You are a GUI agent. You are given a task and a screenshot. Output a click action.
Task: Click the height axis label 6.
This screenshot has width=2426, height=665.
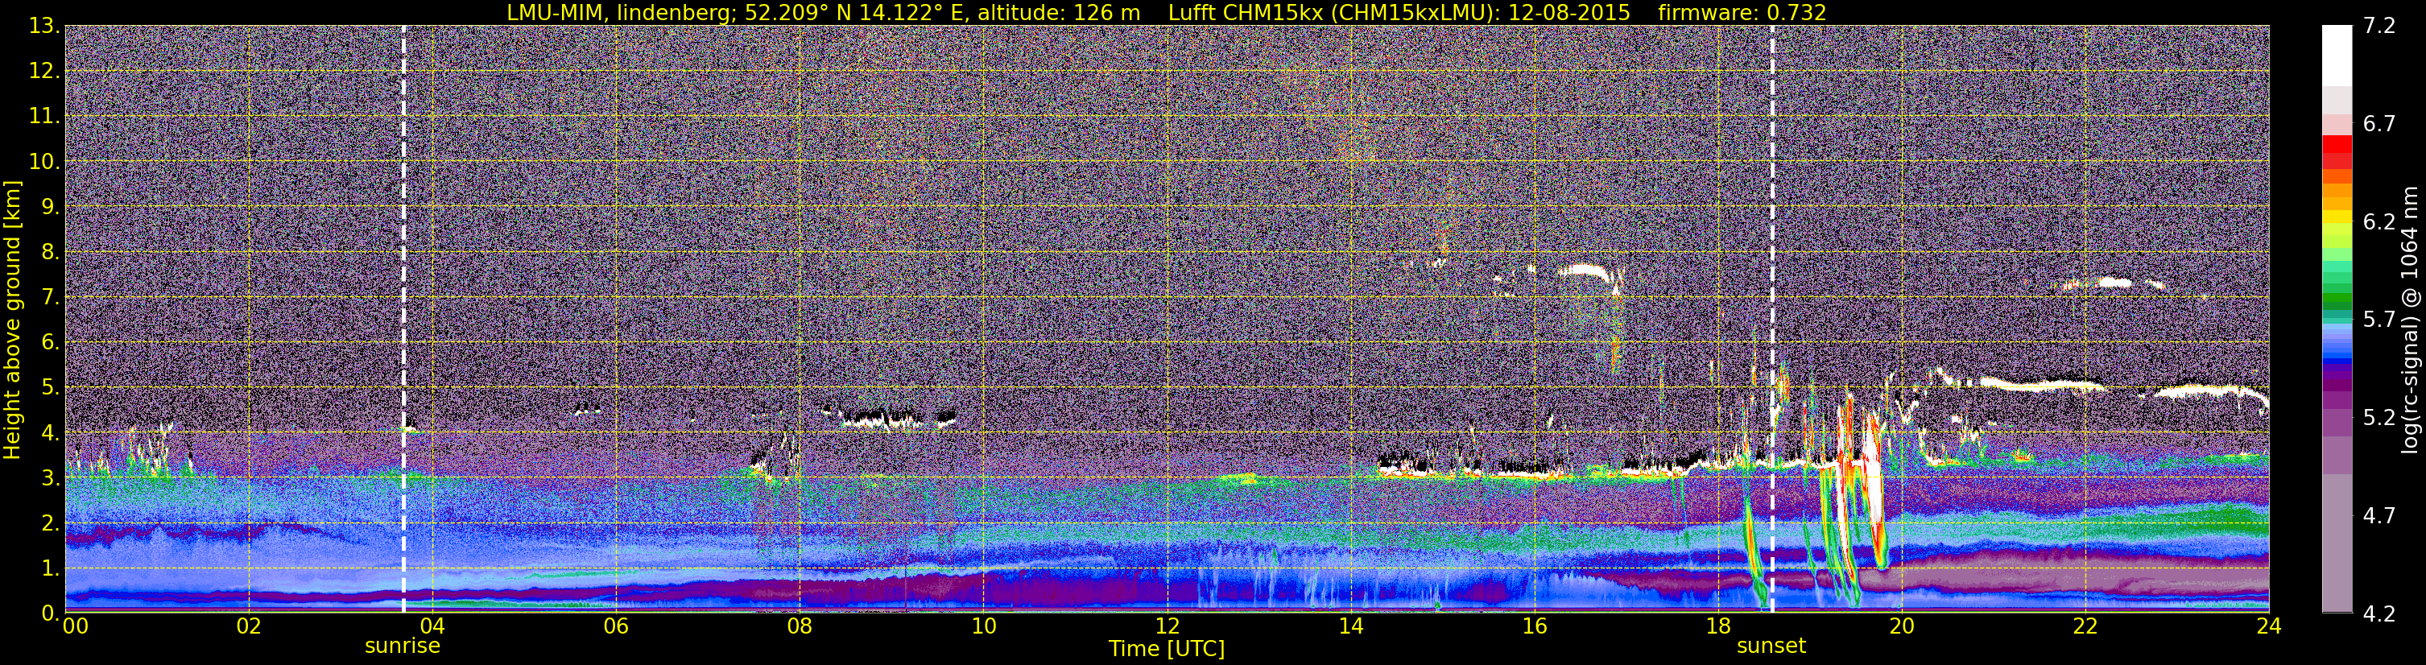[x=49, y=342]
